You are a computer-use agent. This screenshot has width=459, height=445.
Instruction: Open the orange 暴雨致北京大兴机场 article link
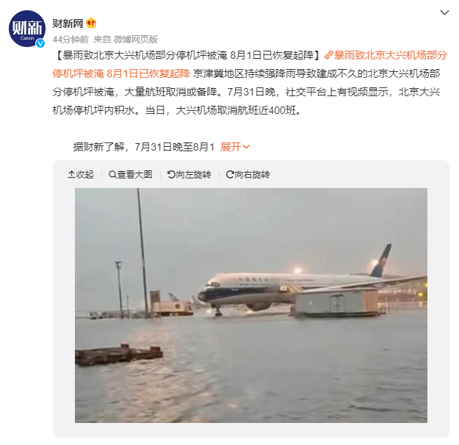(250, 64)
